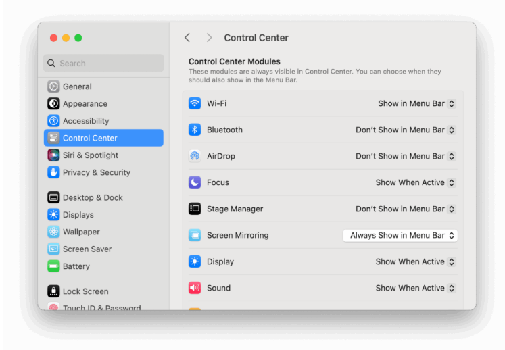Screen dimensions: 505x350
Task: Click the Focus moon icon
Action: (195, 182)
